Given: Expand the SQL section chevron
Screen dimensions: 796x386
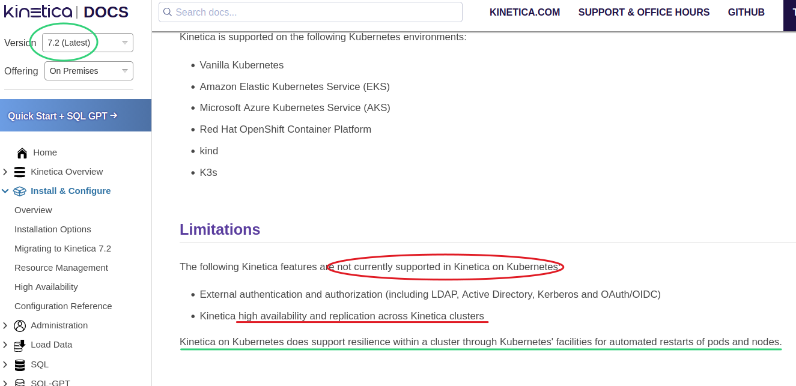Looking at the screenshot, I should tap(5, 364).
